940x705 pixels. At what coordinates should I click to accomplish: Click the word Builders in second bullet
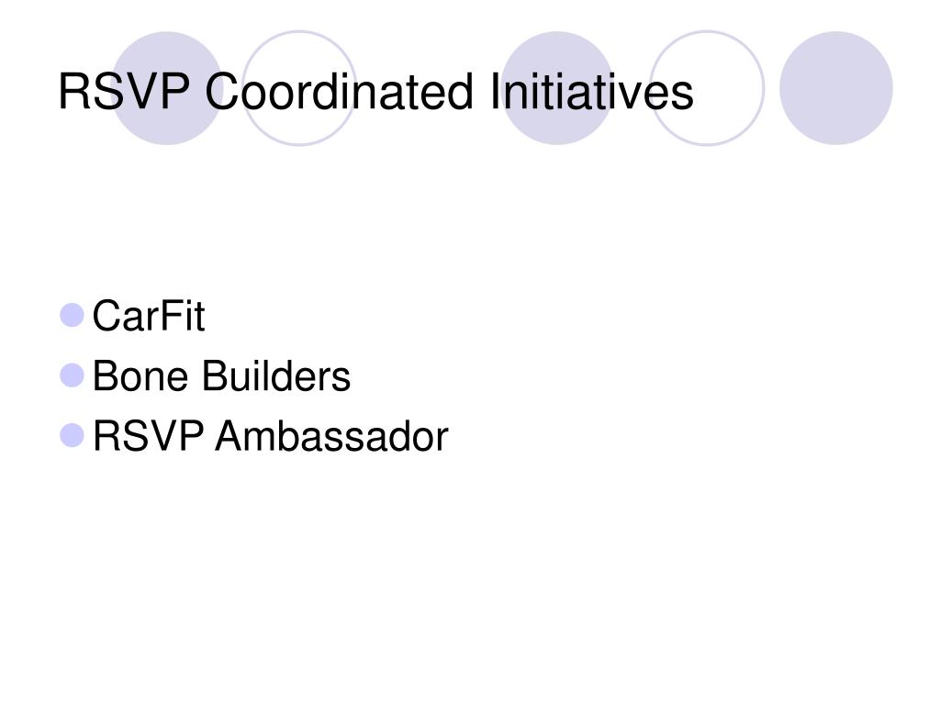[275, 375]
